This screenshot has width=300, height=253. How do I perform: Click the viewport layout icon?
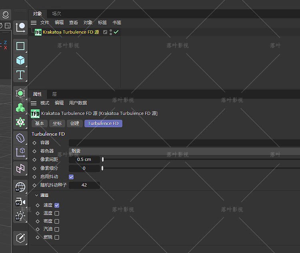[x=8, y=26]
